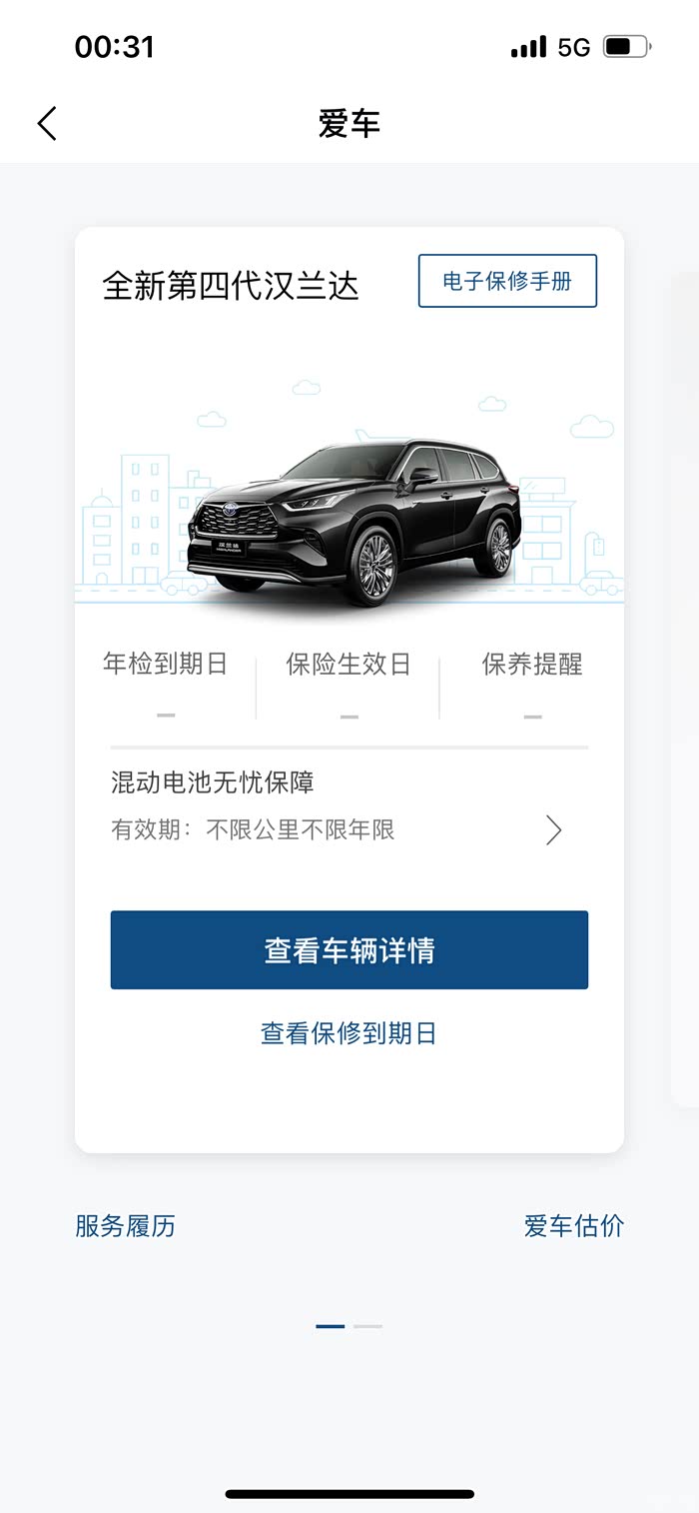The width and height of the screenshot is (699, 1513).
Task: Open the 电子保修手册 button
Action: pyautogui.click(x=507, y=281)
